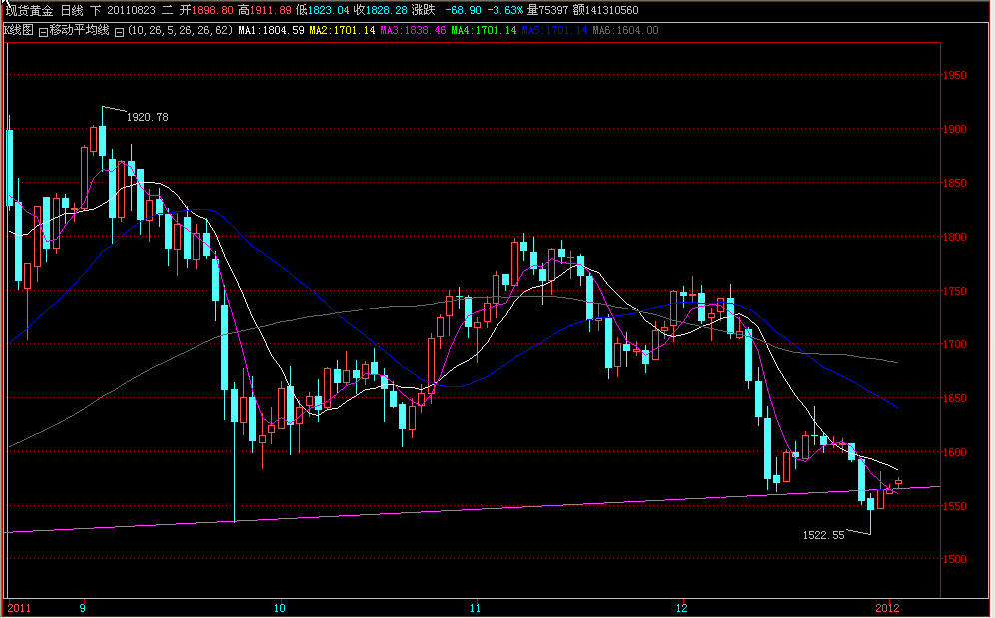Select the yellow MA2:1701.14 value

coord(342,31)
